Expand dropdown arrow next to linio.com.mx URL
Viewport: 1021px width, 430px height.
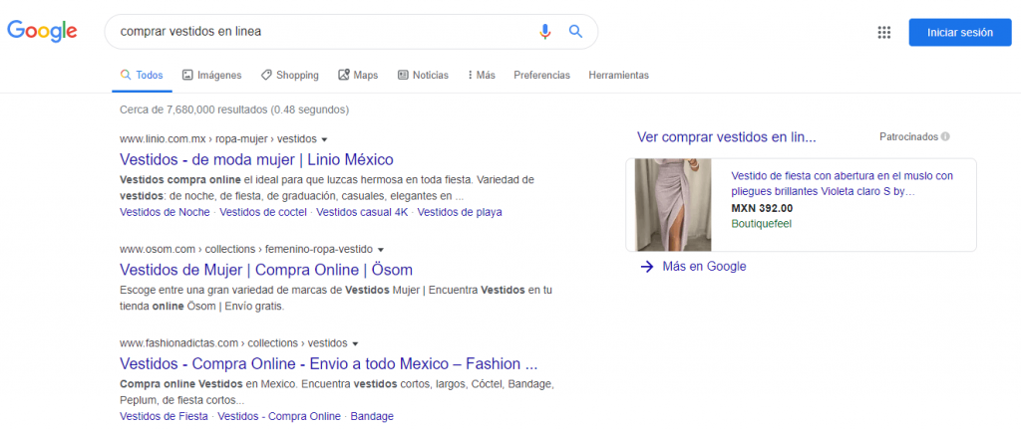pyautogui.click(x=324, y=139)
